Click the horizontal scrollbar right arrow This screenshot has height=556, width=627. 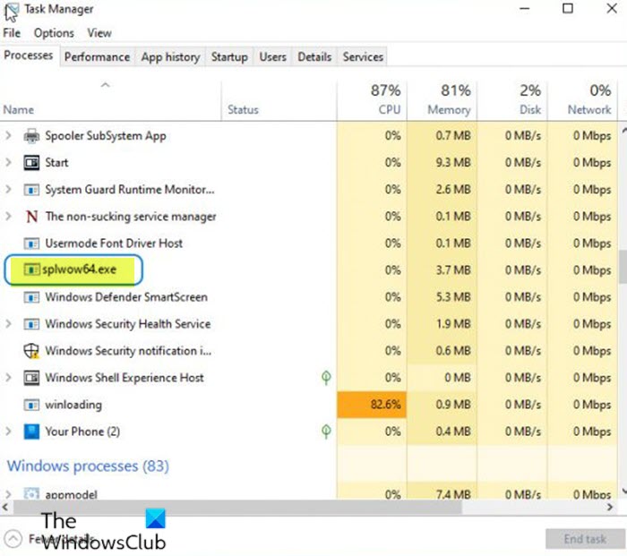tap(610, 508)
